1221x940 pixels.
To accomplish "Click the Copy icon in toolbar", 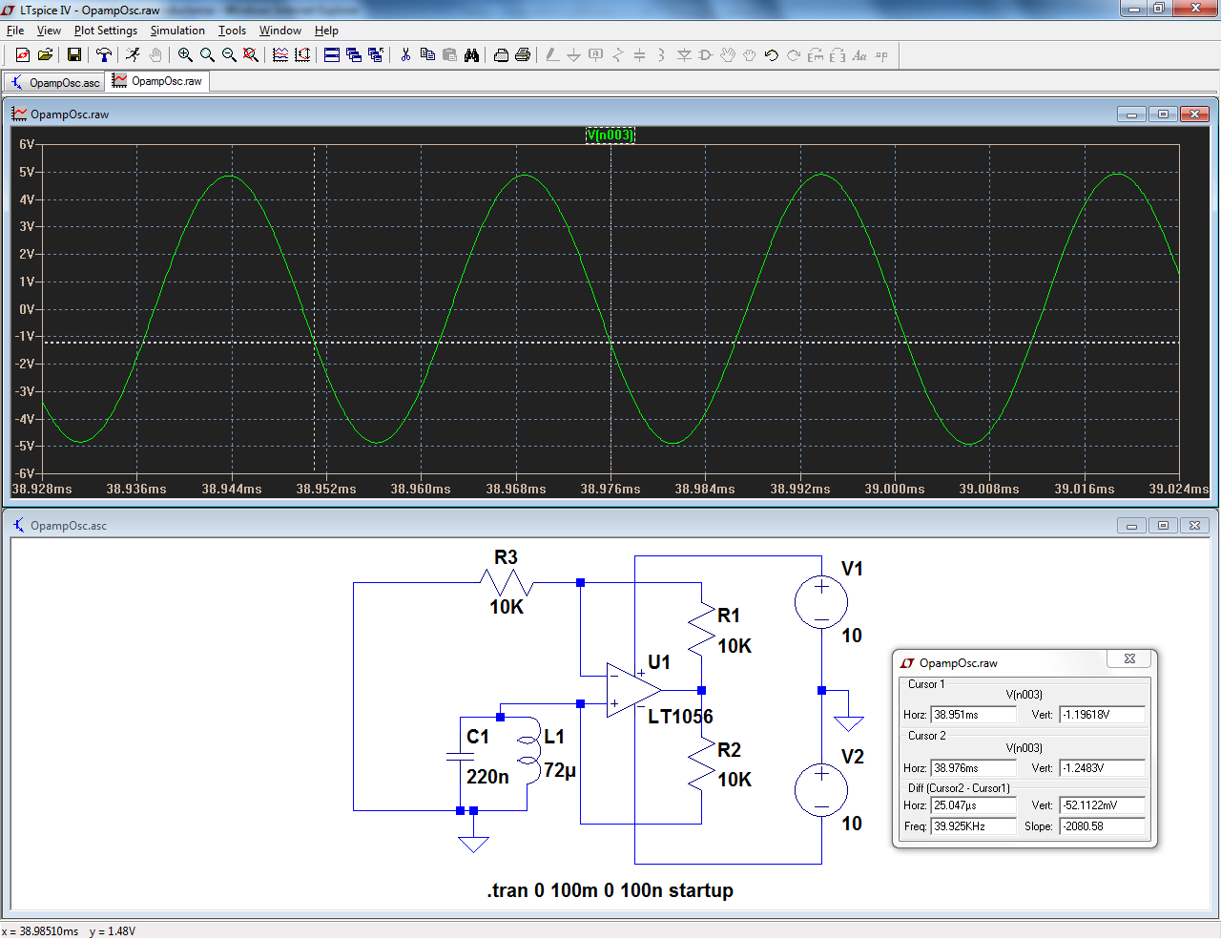I will [x=427, y=55].
